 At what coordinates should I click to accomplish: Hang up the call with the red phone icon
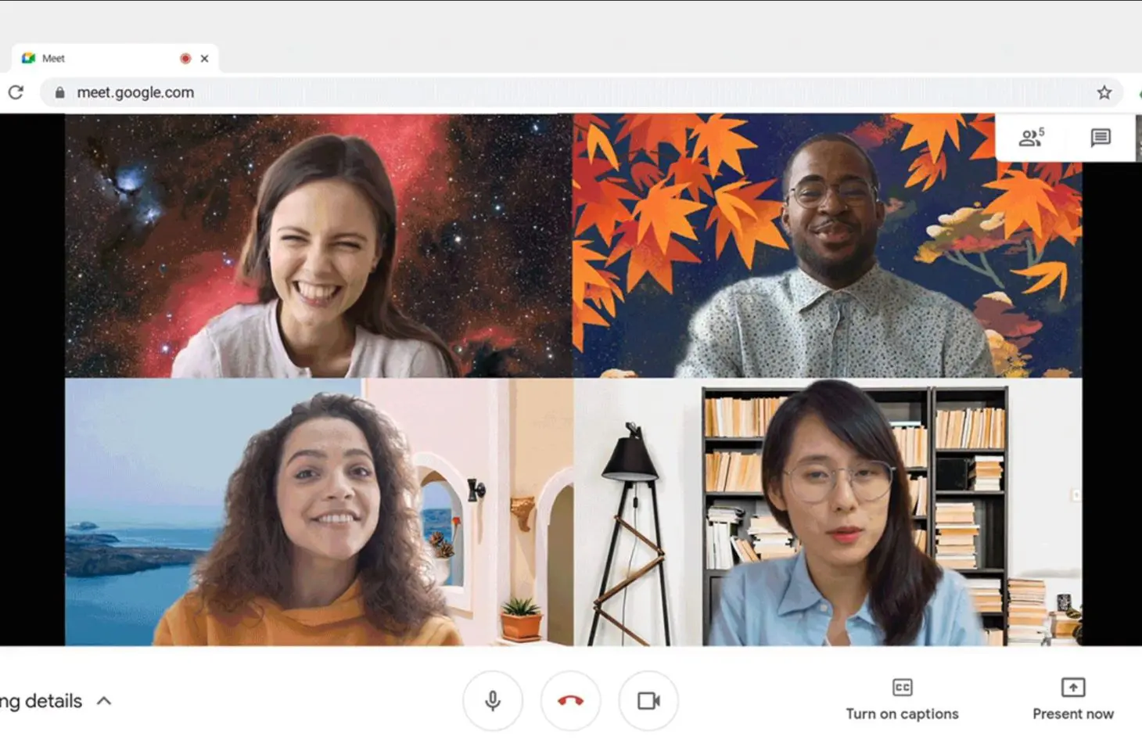click(x=570, y=701)
